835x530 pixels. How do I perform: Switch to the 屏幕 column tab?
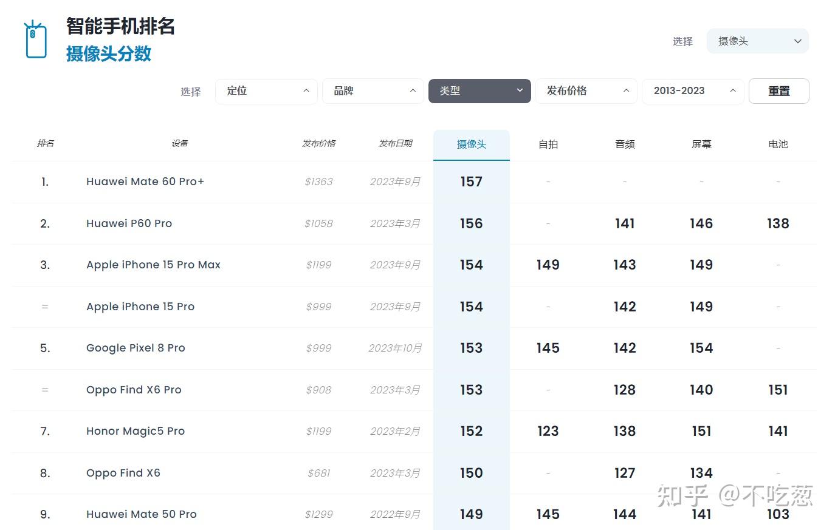point(701,144)
